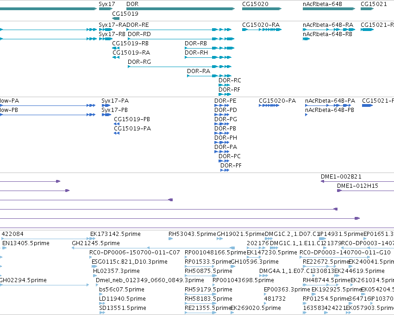Click the CG15019-PA protein label
The height and width of the screenshot is (315, 394).
pos(132,129)
